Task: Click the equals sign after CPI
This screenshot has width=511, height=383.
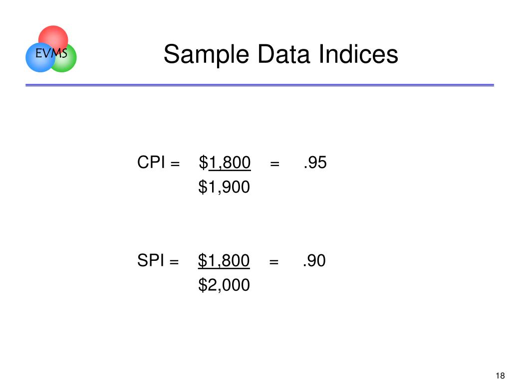Action: (175, 164)
